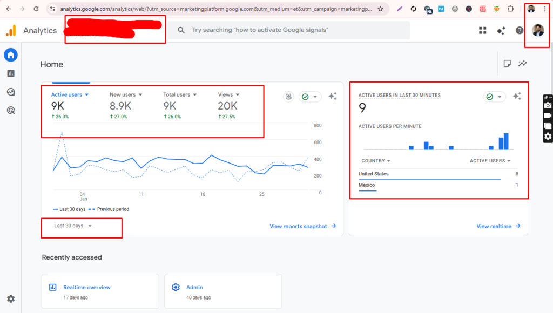The height and width of the screenshot is (313, 553).
Task: Open the Google apps grid launcher
Action: click(482, 30)
